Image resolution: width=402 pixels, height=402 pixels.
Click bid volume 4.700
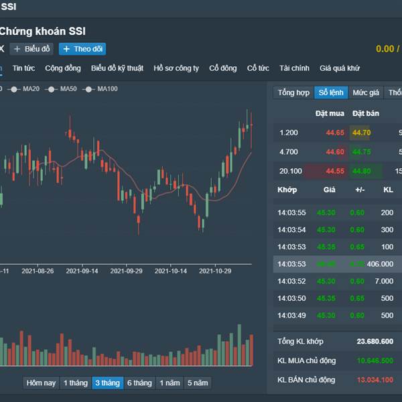click(x=289, y=152)
